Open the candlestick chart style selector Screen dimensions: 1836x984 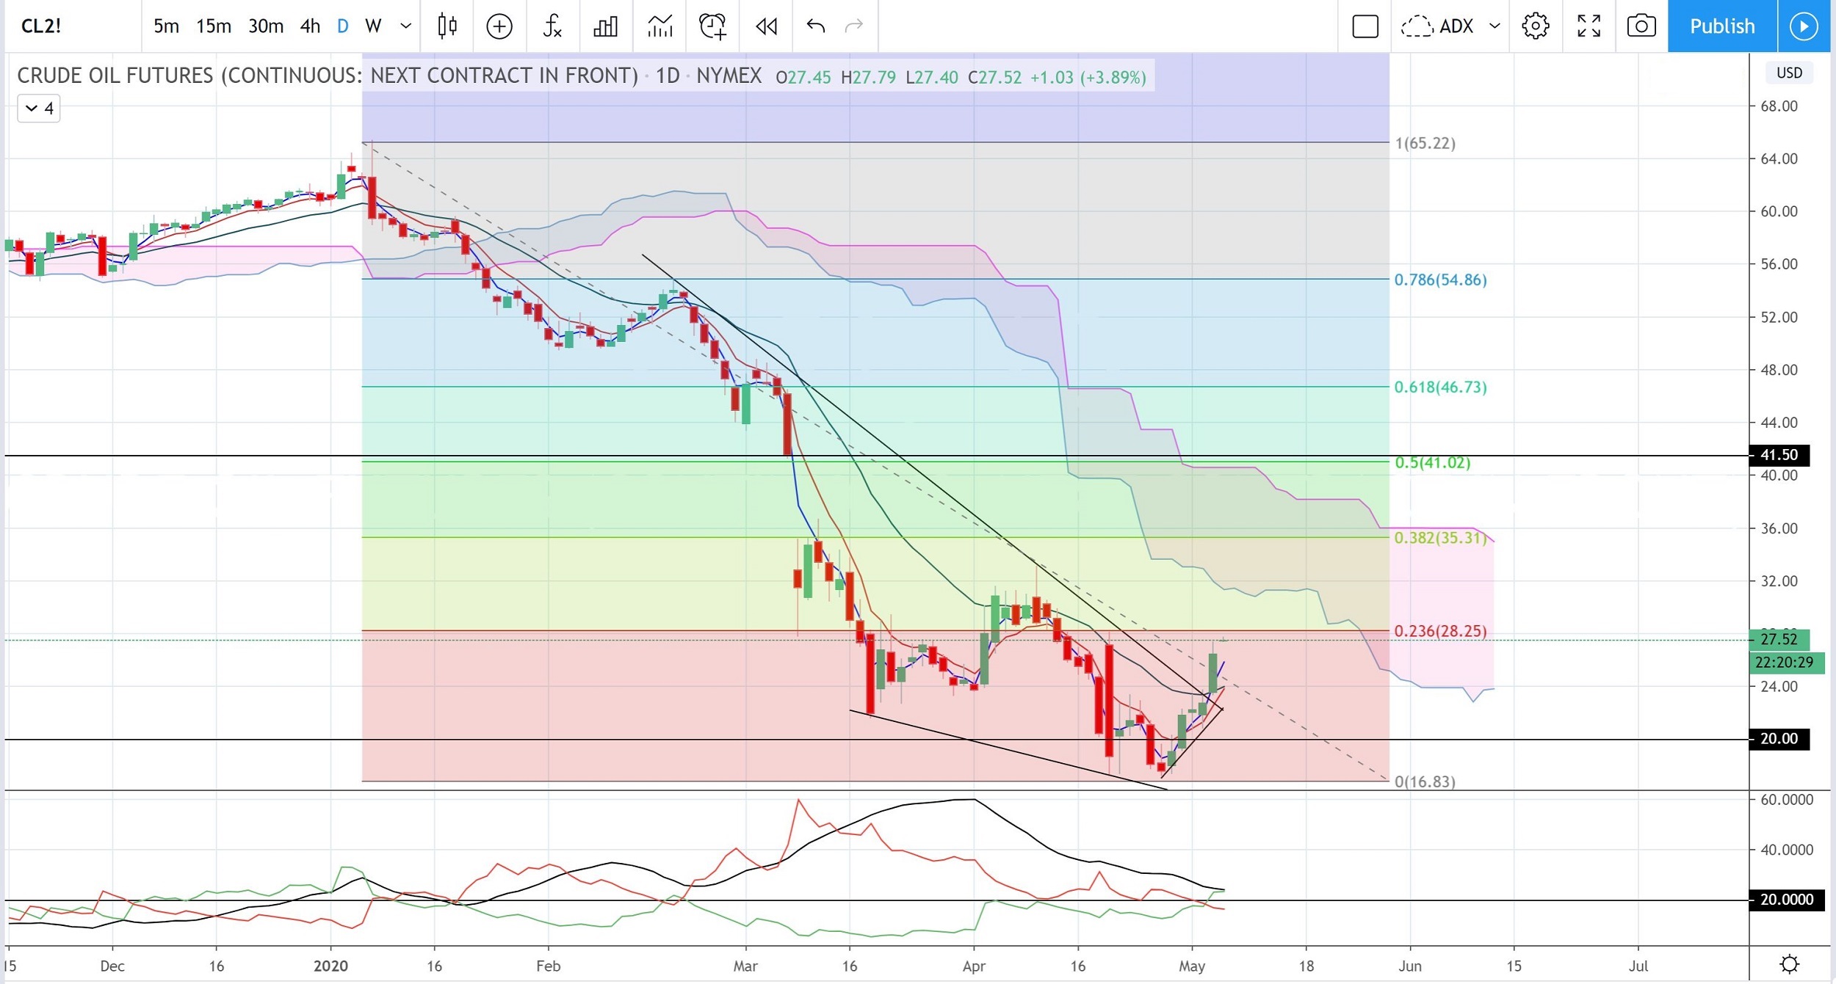tap(447, 26)
